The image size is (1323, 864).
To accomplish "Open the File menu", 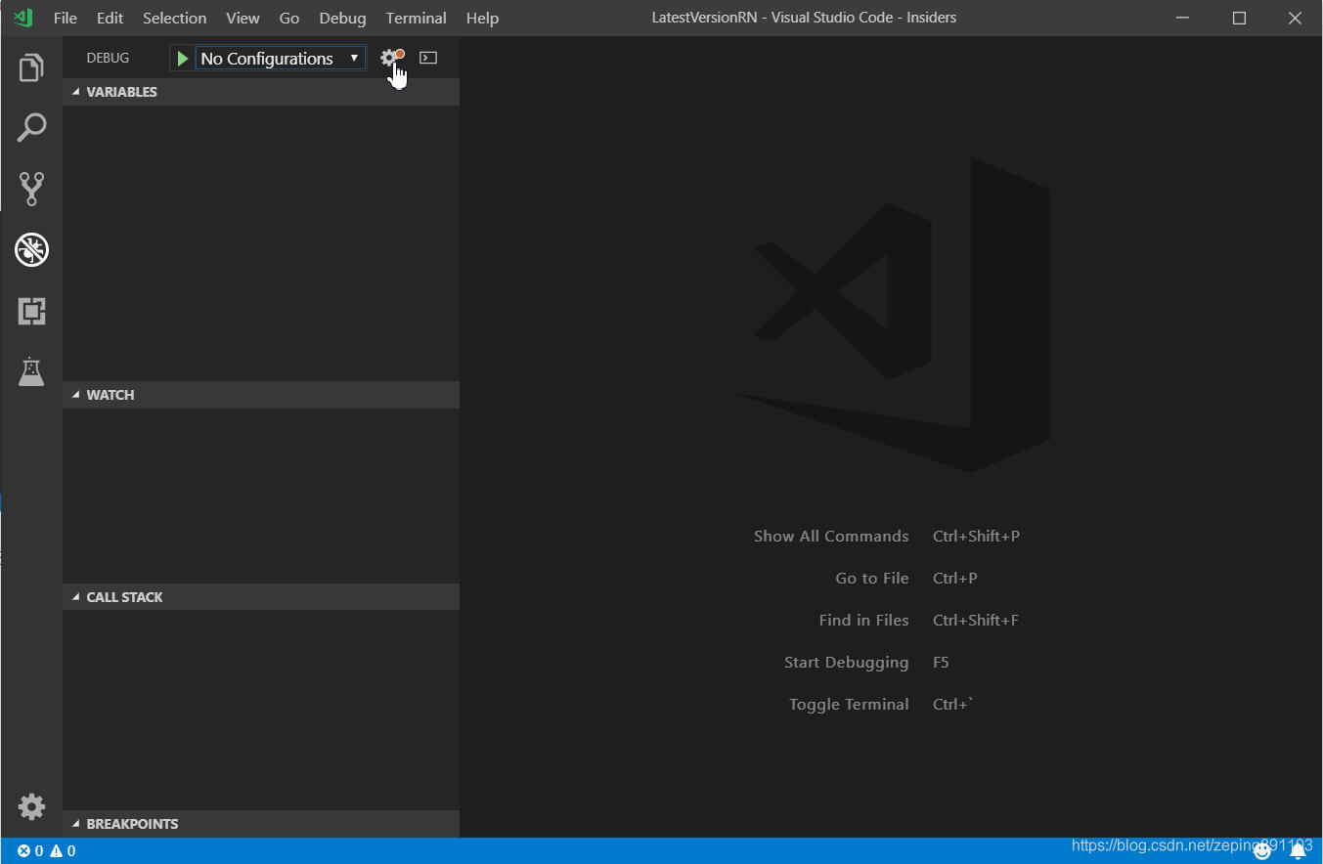I will pos(65,18).
